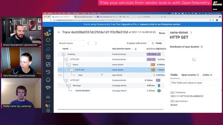Open the Boards grid sidebar icon
This screenshot has height=125, width=223.
(x=48, y=64)
